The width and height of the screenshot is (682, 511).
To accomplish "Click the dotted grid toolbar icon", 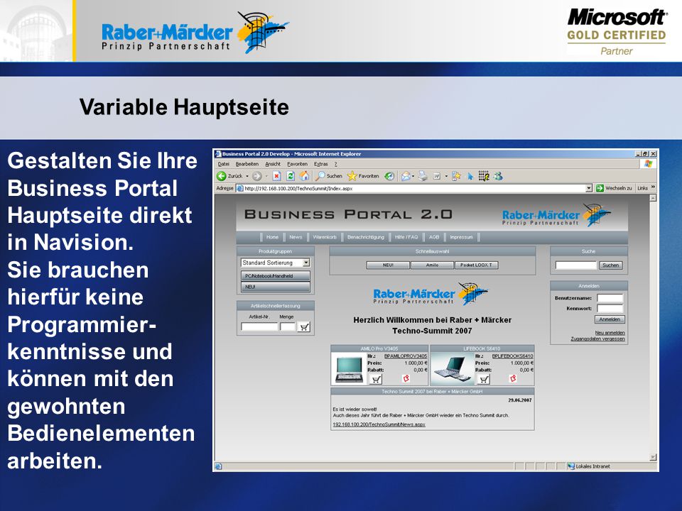I will pos(484,176).
